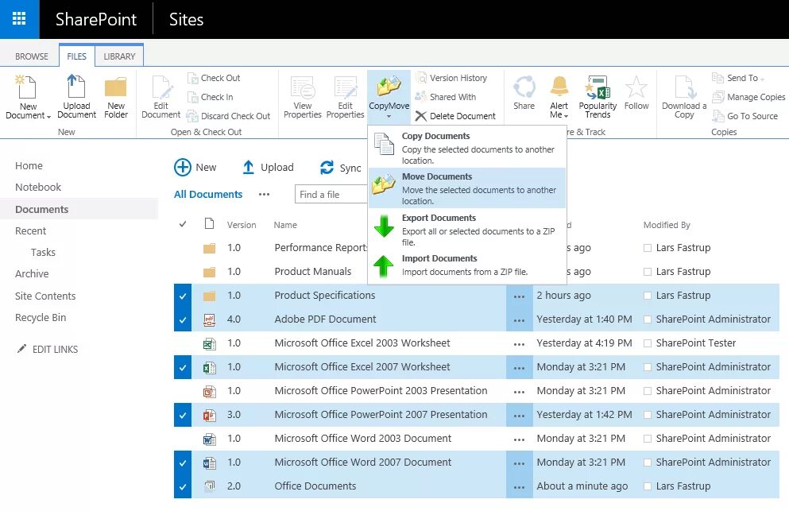789x511 pixels.
Task: Click the Download a Copy icon
Action: [x=684, y=97]
